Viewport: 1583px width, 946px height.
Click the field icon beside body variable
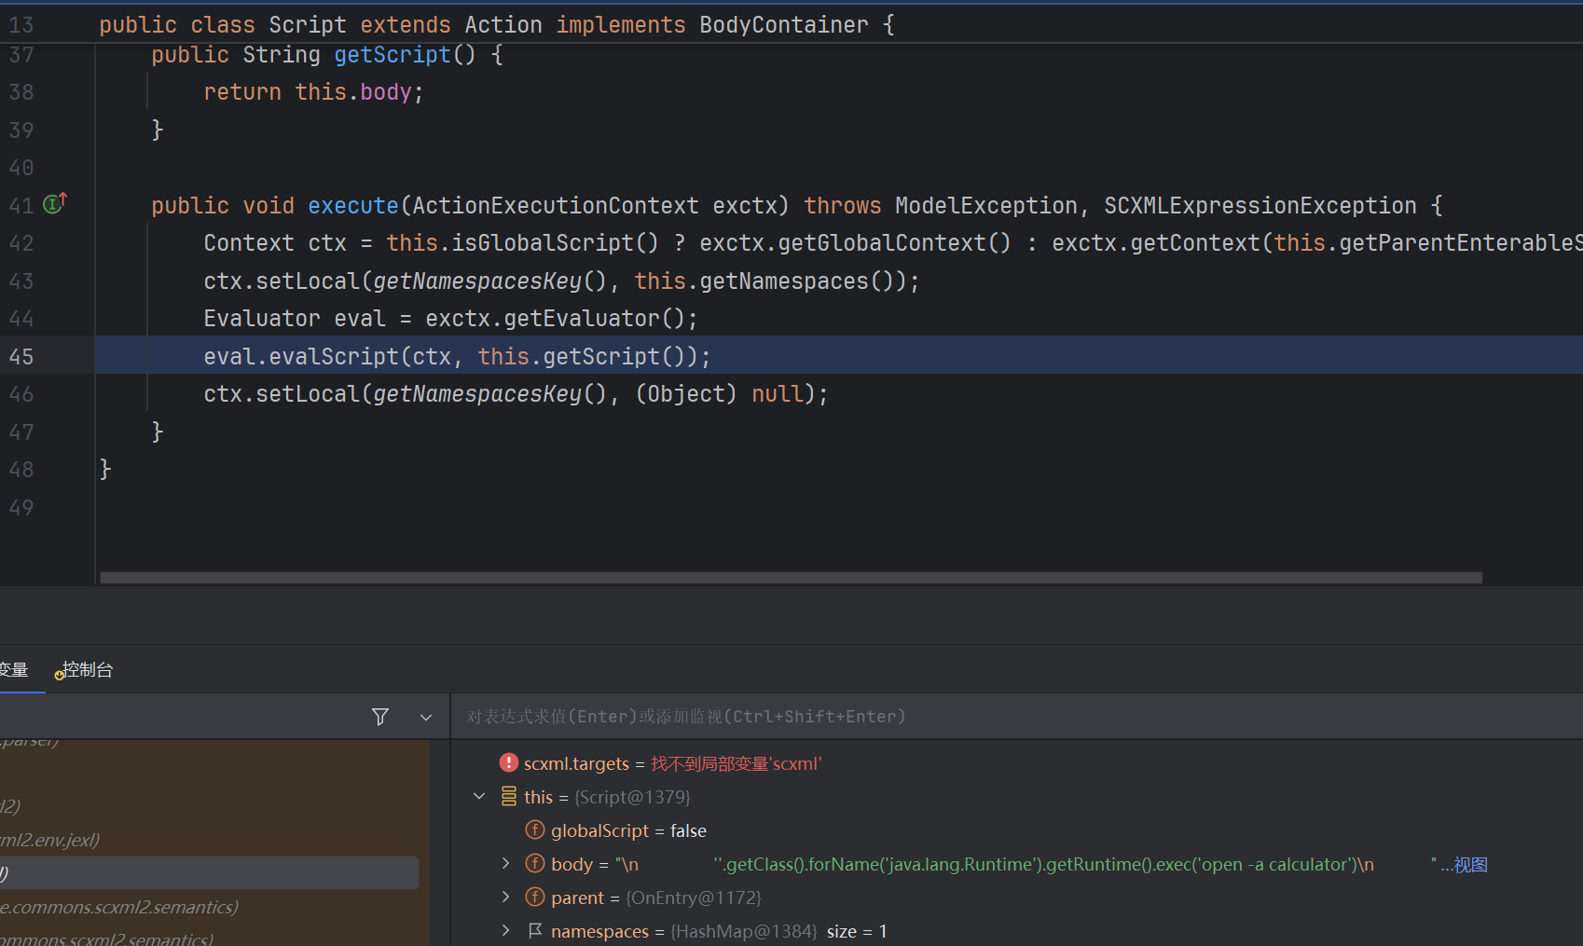(x=535, y=864)
